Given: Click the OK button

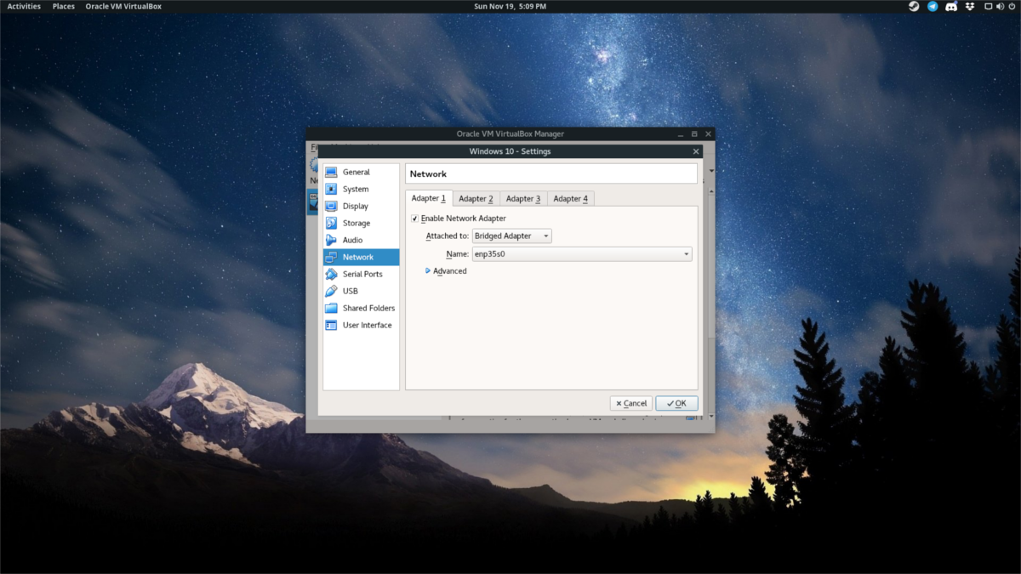Looking at the screenshot, I should pyautogui.click(x=676, y=403).
